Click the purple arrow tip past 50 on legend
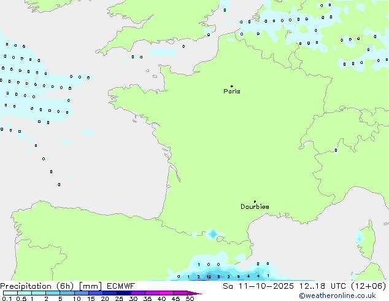Screen dimensions: 389x301 (x=194, y=293)
